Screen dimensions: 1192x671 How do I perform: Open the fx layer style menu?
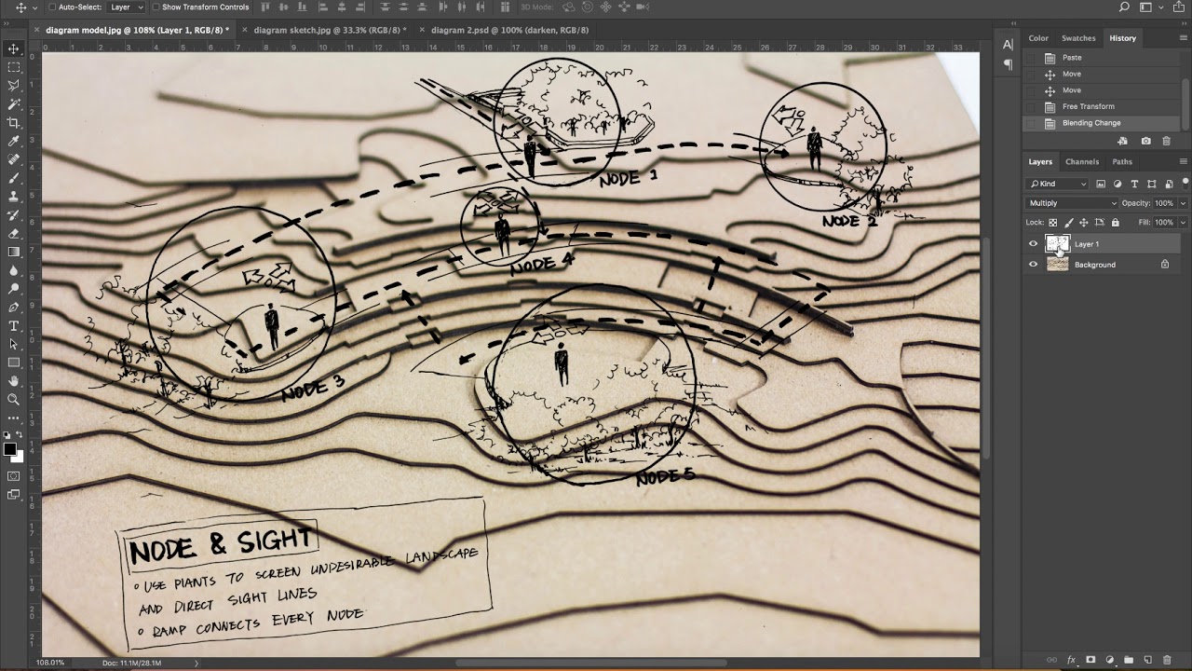coord(1071,660)
